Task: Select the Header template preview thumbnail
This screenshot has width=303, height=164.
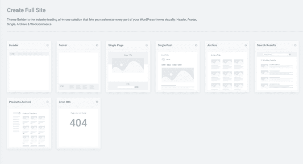Action: point(29,71)
